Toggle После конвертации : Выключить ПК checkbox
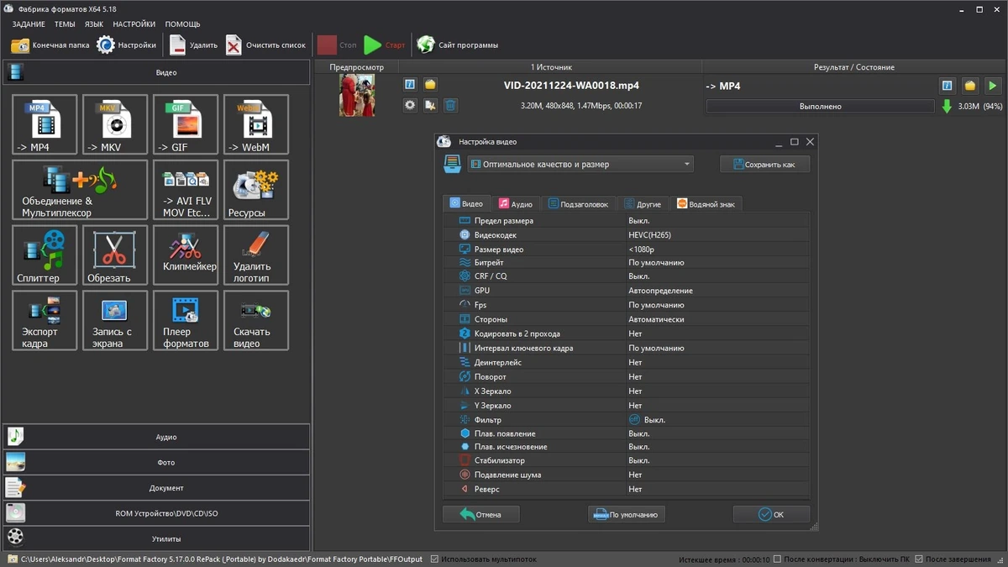Viewport: 1008px width, 567px height. [777, 559]
